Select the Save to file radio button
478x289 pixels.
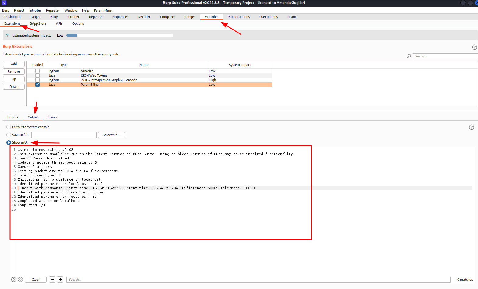pos(9,135)
